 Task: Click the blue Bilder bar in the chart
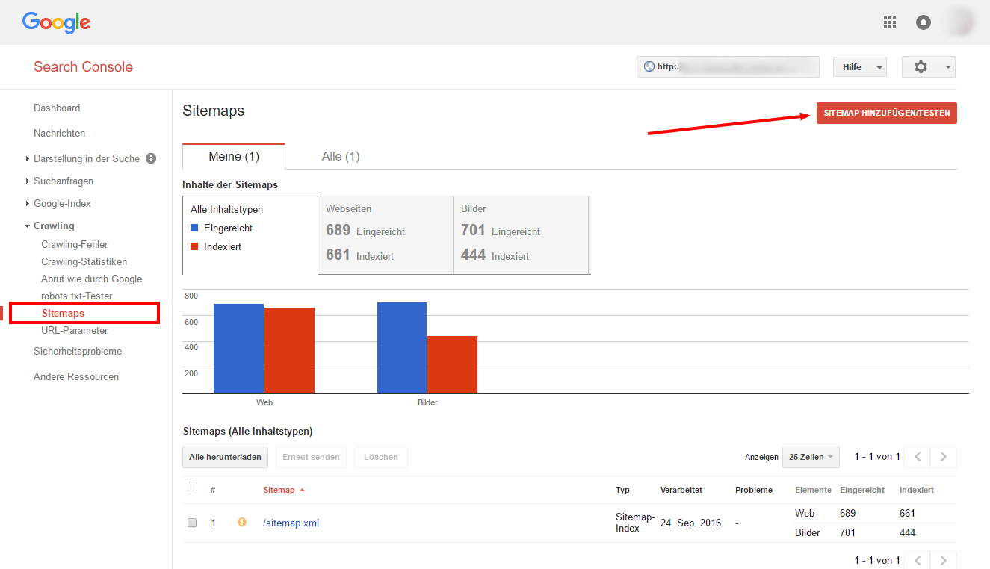(x=402, y=347)
